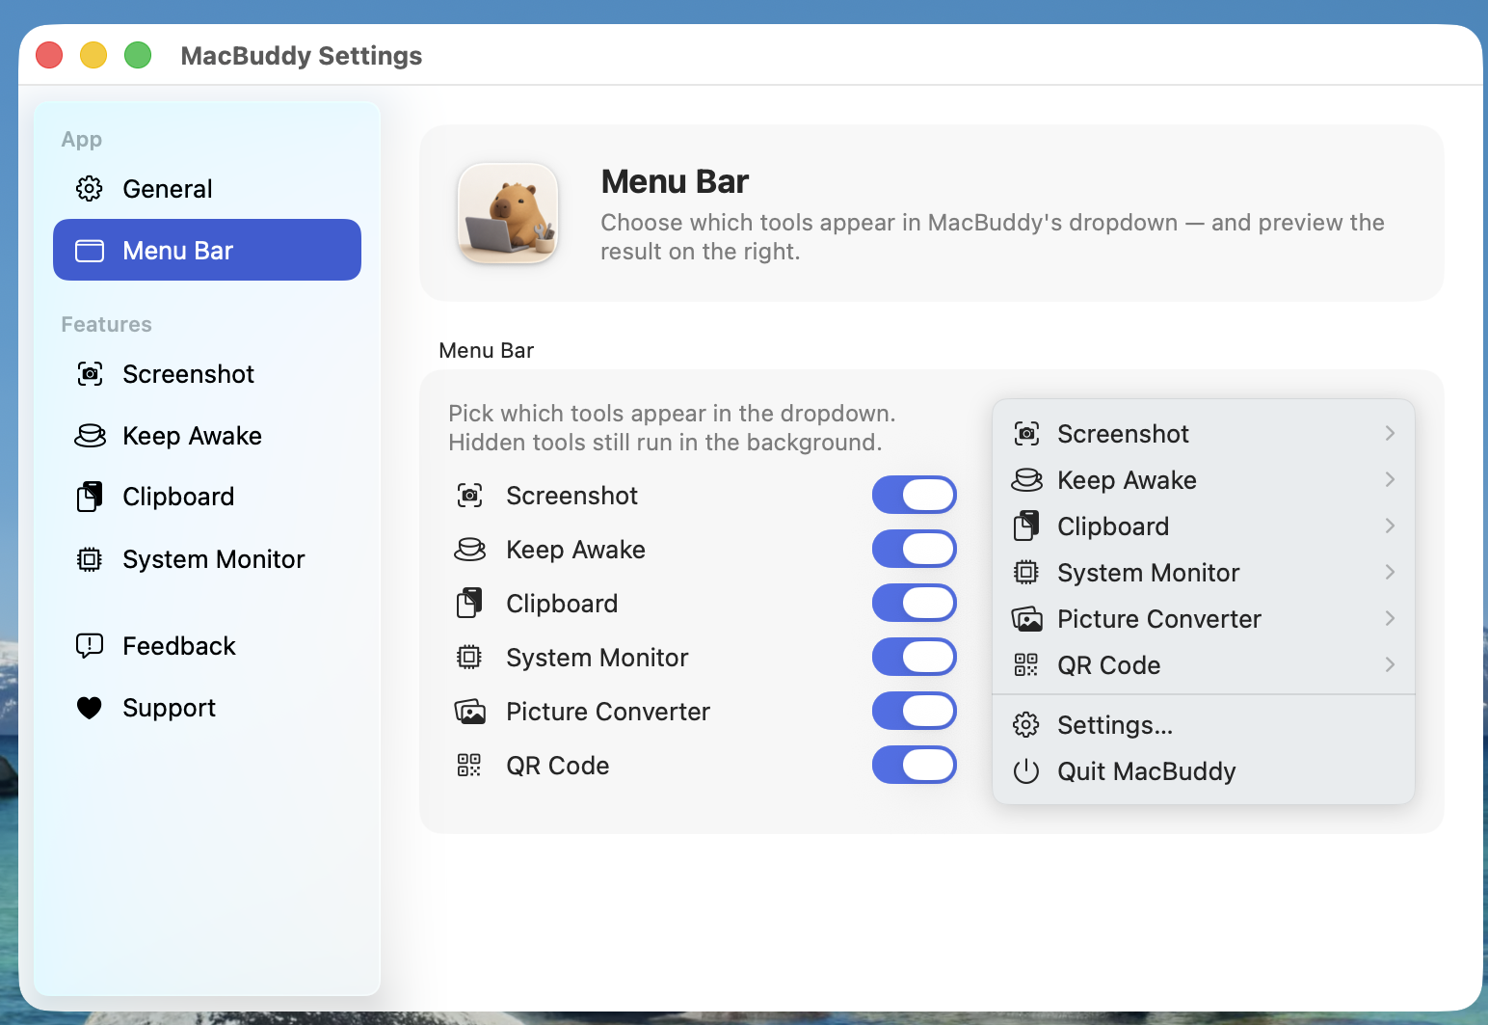Disable the Keep Awake switch
This screenshot has height=1025, width=1488.
coord(914,550)
